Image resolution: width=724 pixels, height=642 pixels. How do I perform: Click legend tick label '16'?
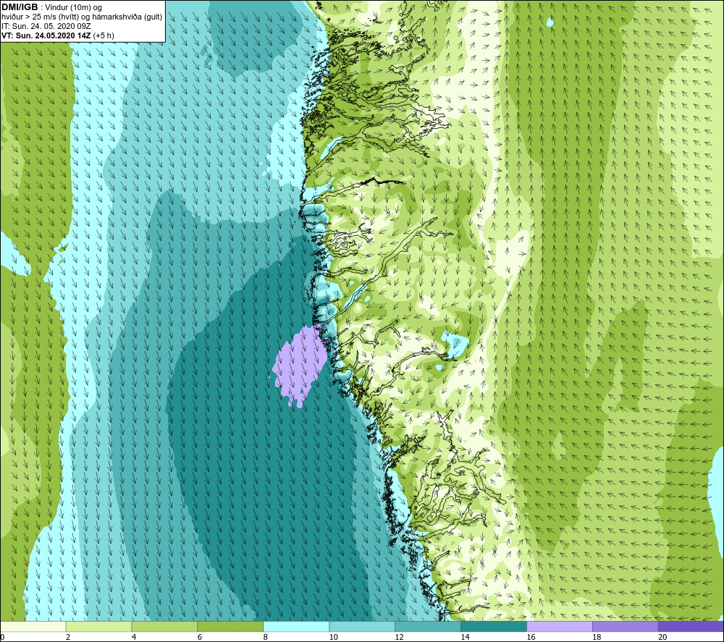[x=531, y=638]
